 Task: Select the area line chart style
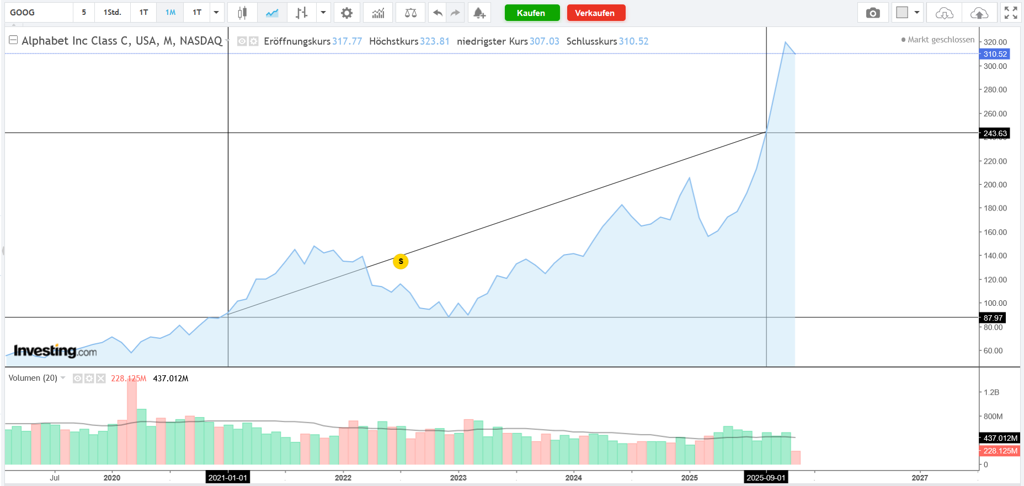272,13
